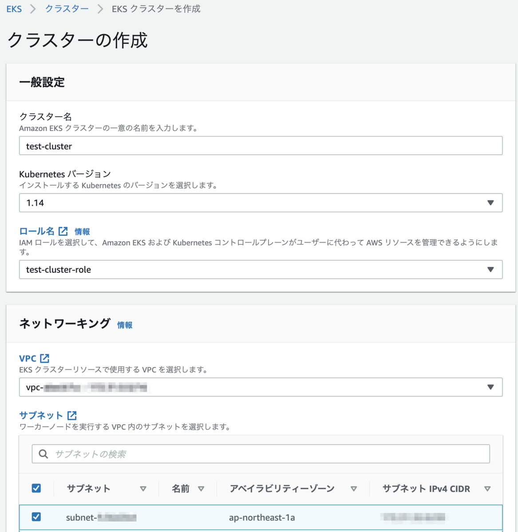Select the ap-northeast-1a cell
This screenshot has width=518, height=532.
pyautogui.click(x=262, y=517)
